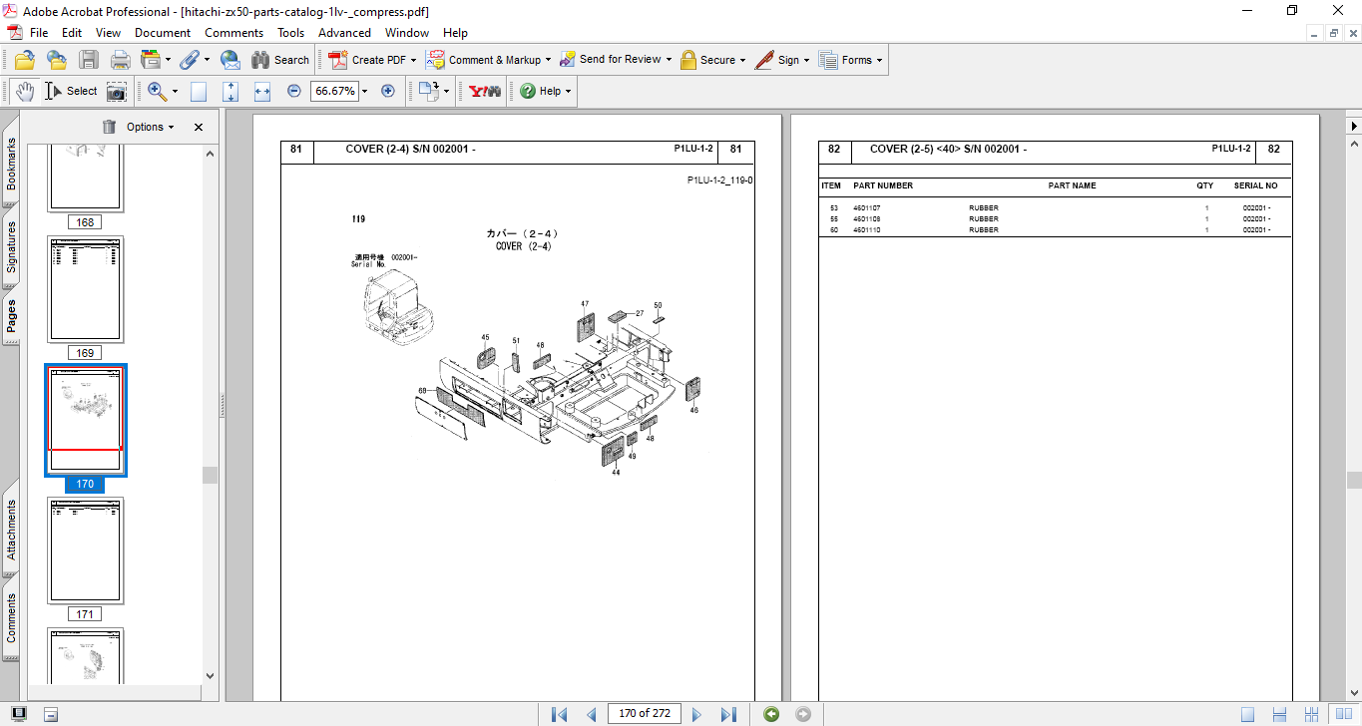Select the Hand tool

(x=23, y=91)
